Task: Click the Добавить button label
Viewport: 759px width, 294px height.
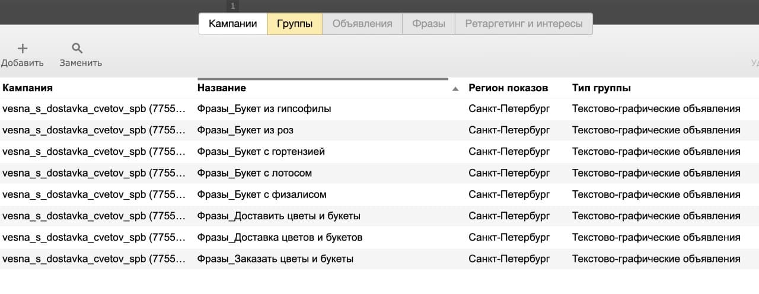Action: click(x=22, y=63)
